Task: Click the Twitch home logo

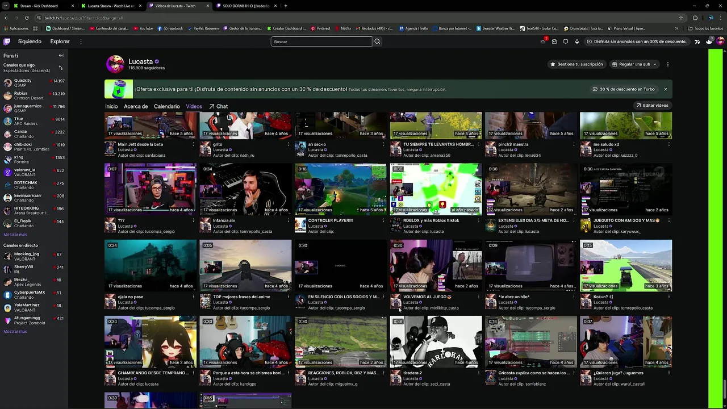Action: (x=6, y=41)
